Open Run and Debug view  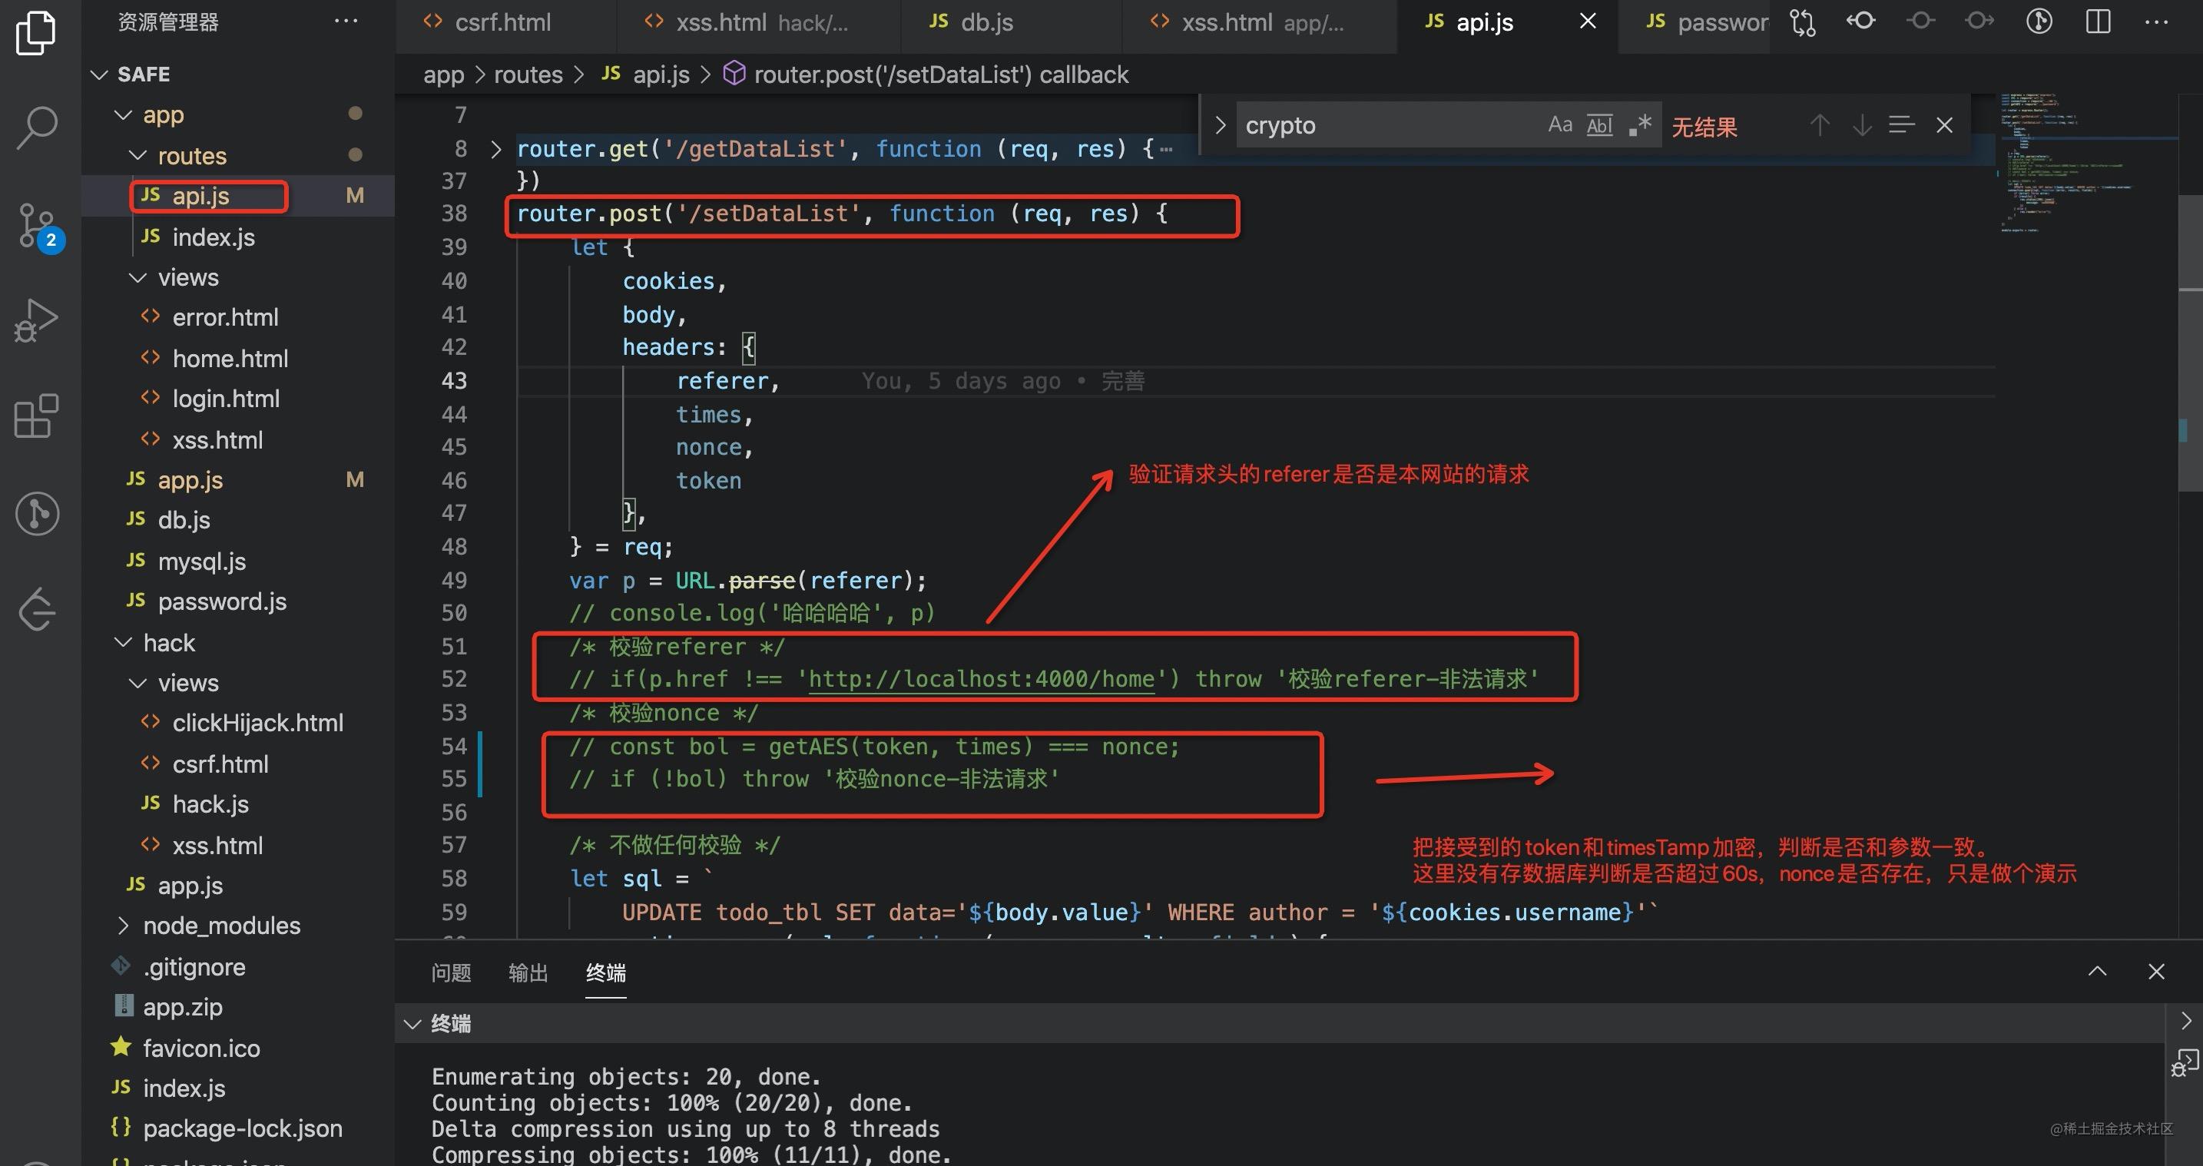point(36,321)
